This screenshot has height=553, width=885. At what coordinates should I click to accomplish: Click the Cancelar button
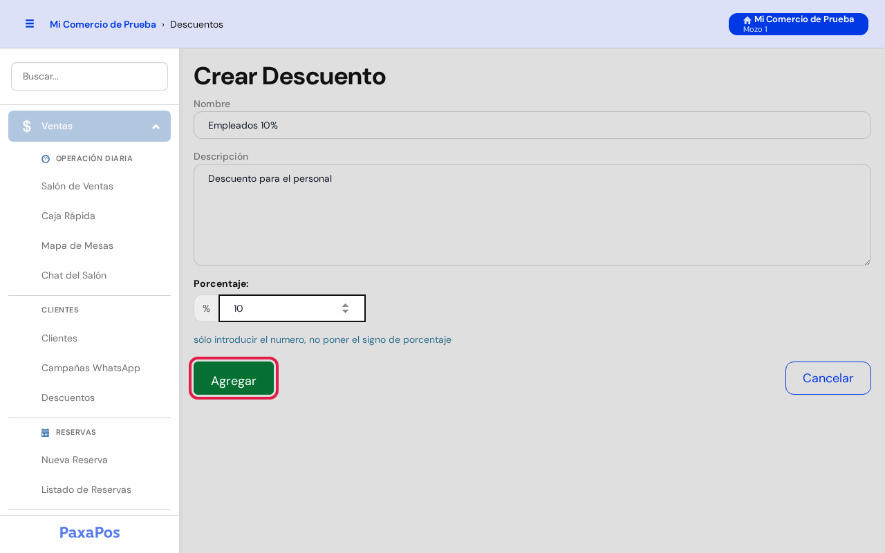828,378
